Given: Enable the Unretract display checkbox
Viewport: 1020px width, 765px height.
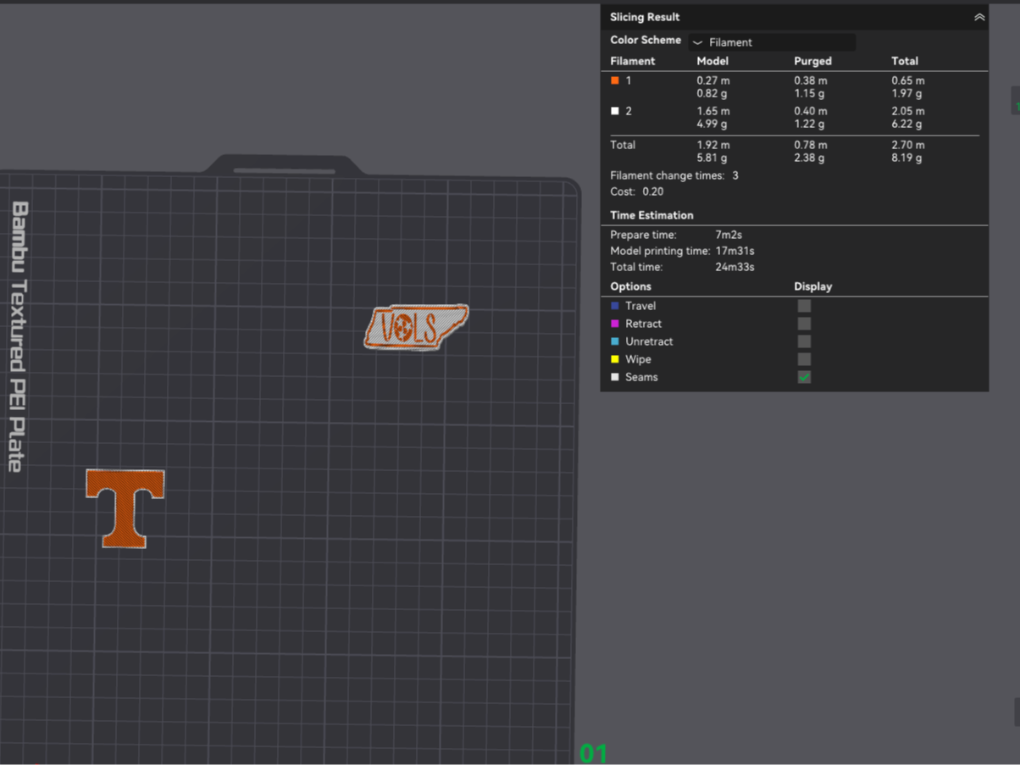Looking at the screenshot, I should coord(804,341).
